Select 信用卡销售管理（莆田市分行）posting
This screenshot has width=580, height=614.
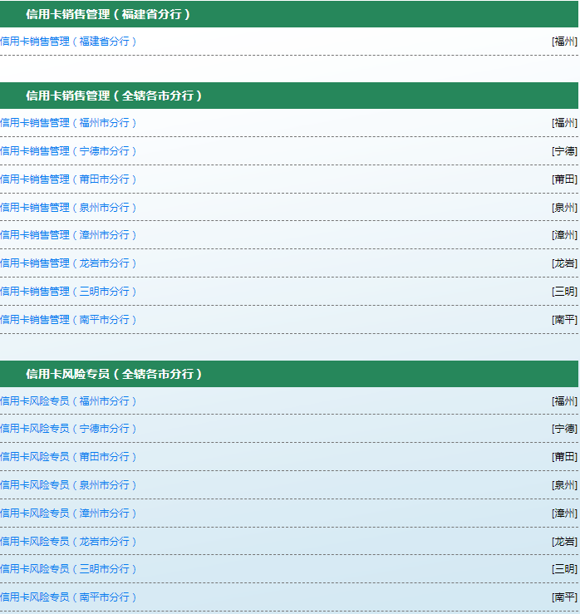pos(68,179)
